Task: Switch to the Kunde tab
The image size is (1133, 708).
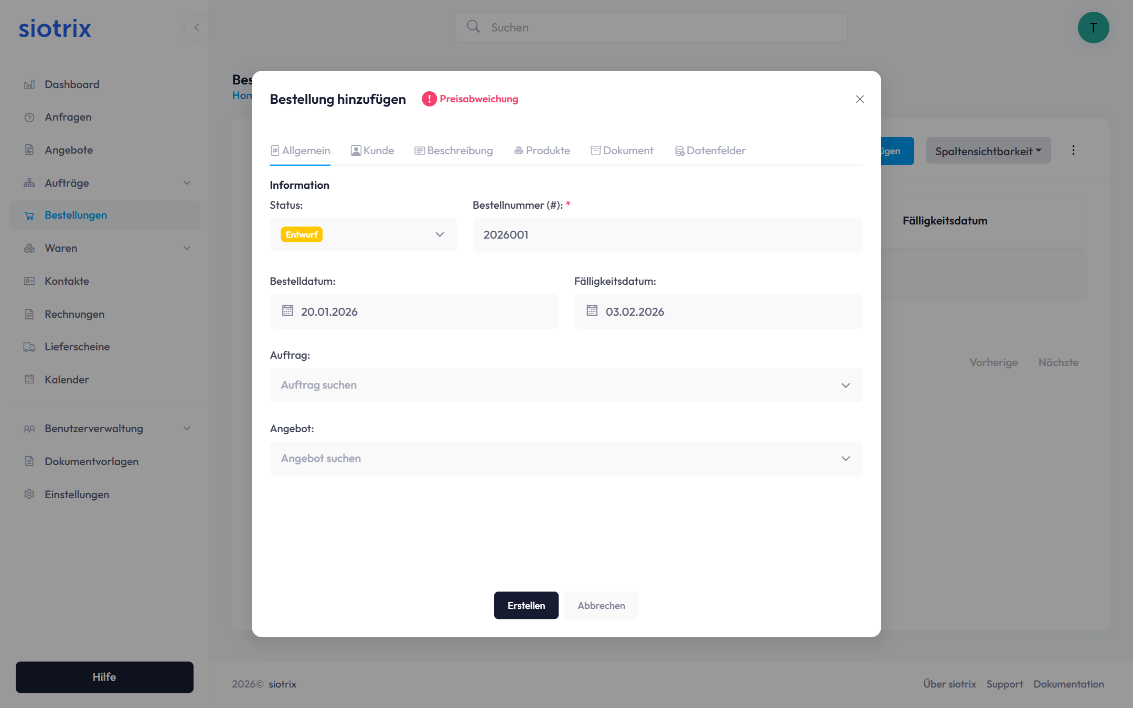Action: [372, 151]
